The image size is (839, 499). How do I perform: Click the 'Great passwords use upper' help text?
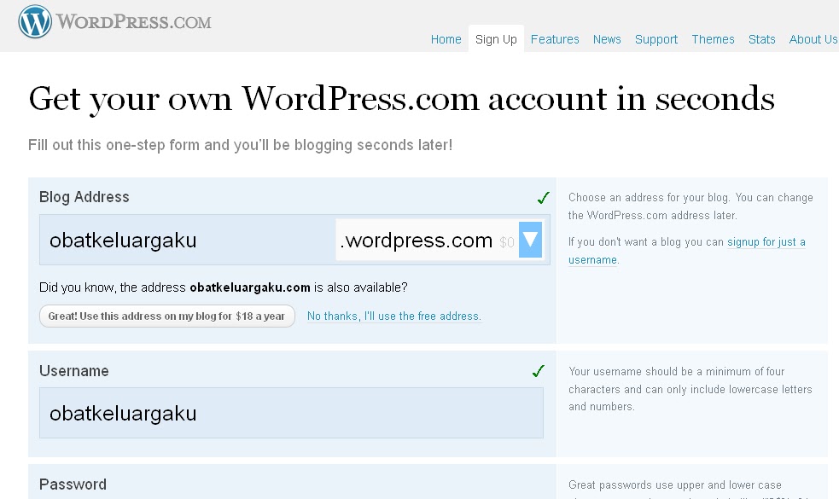(x=675, y=485)
